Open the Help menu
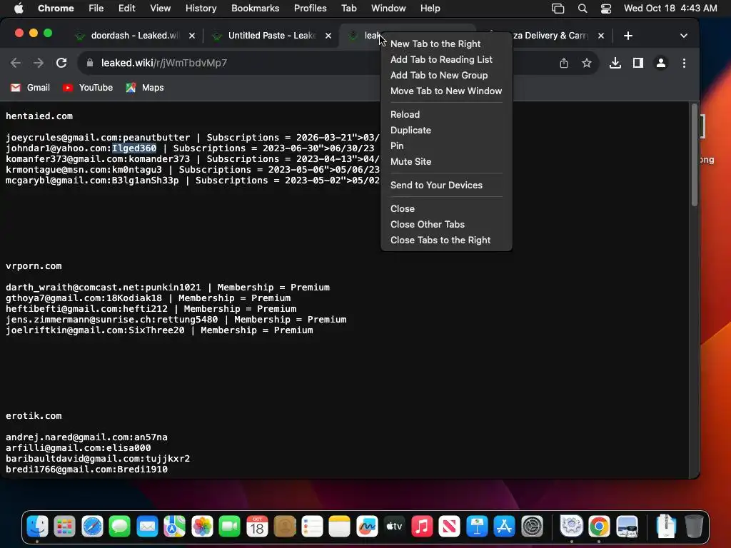 pyautogui.click(x=430, y=9)
